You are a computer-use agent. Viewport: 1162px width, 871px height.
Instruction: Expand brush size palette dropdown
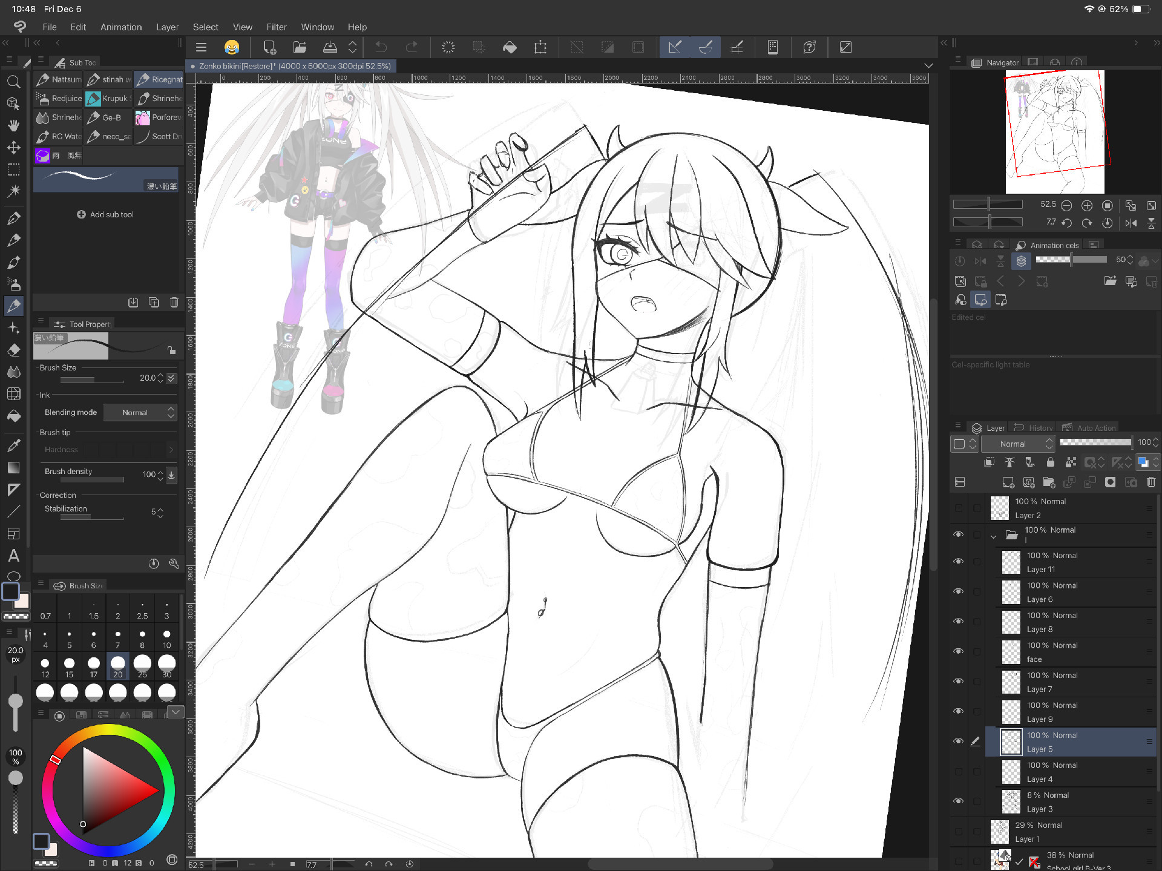(176, 712)
